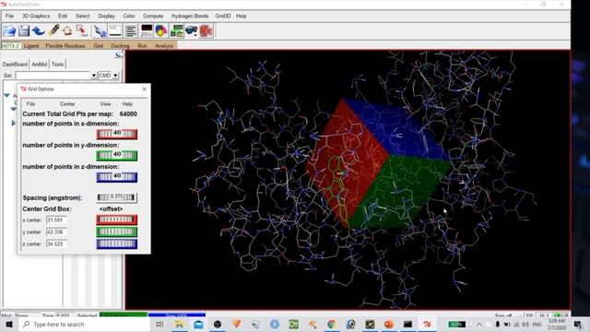
Task: Click the volume icon in system tray
Action: tap(525, 324)
